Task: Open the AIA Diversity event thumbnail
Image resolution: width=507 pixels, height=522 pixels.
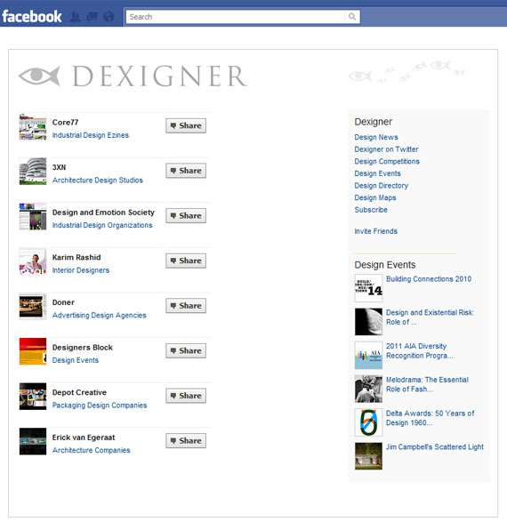Action: [368, 355]
